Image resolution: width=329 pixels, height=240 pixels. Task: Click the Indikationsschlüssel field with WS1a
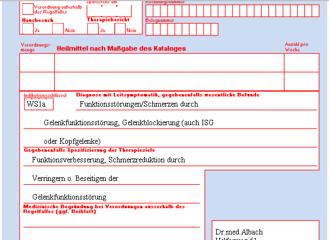coord(39,104)
